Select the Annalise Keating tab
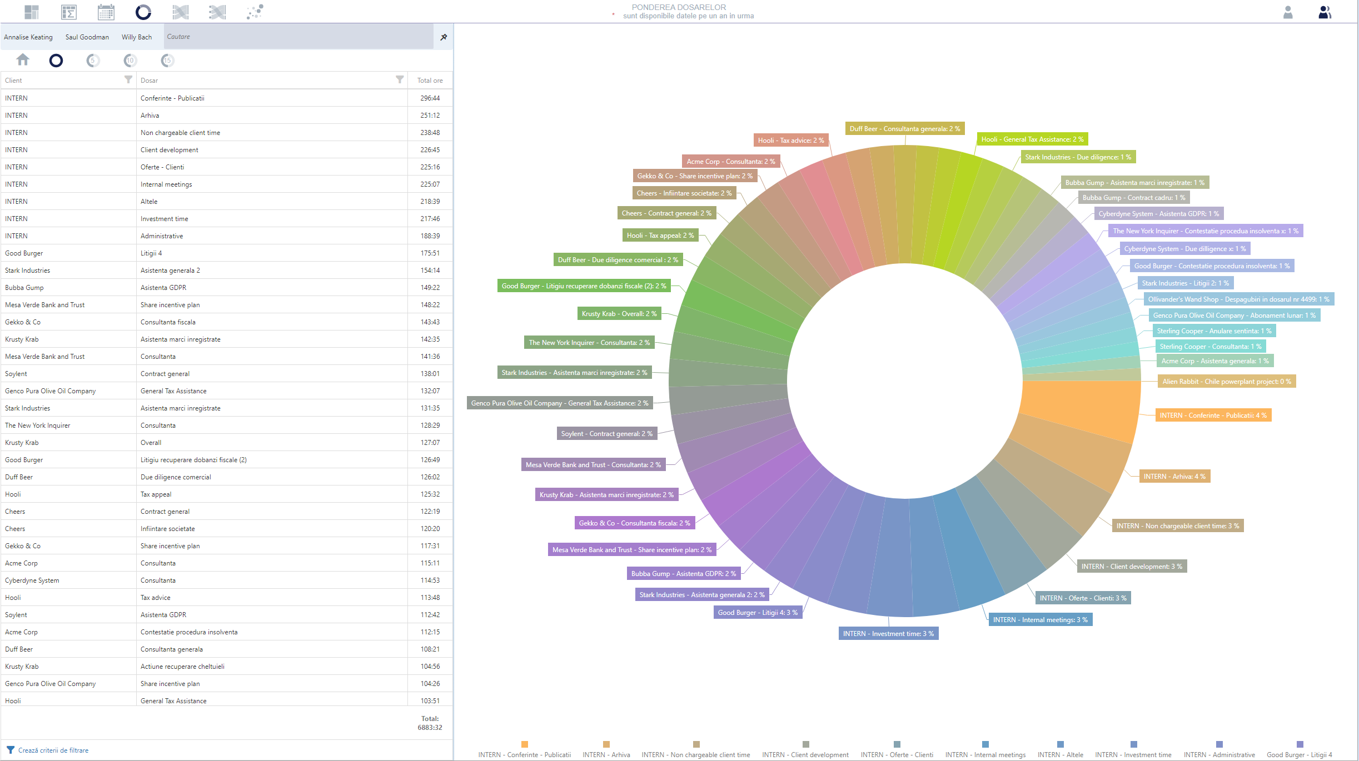1359x761 pixels. (x=28, y=37)
